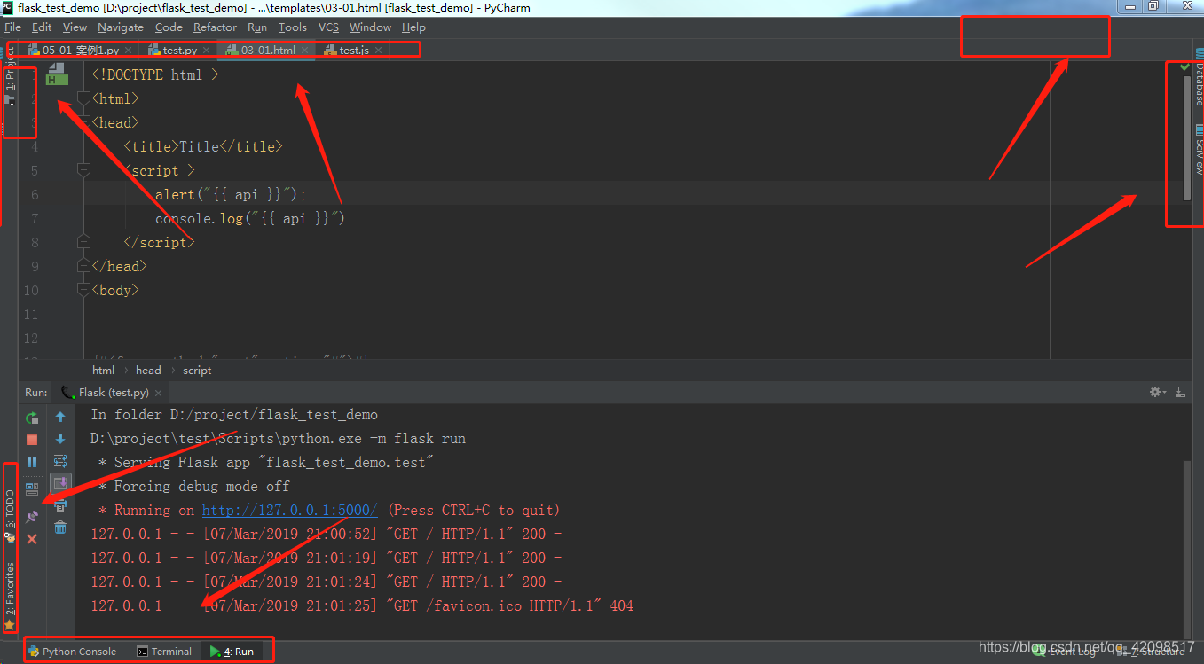Open the Terminal tool window
This screenshot has height=664, width=1204.
164,652
